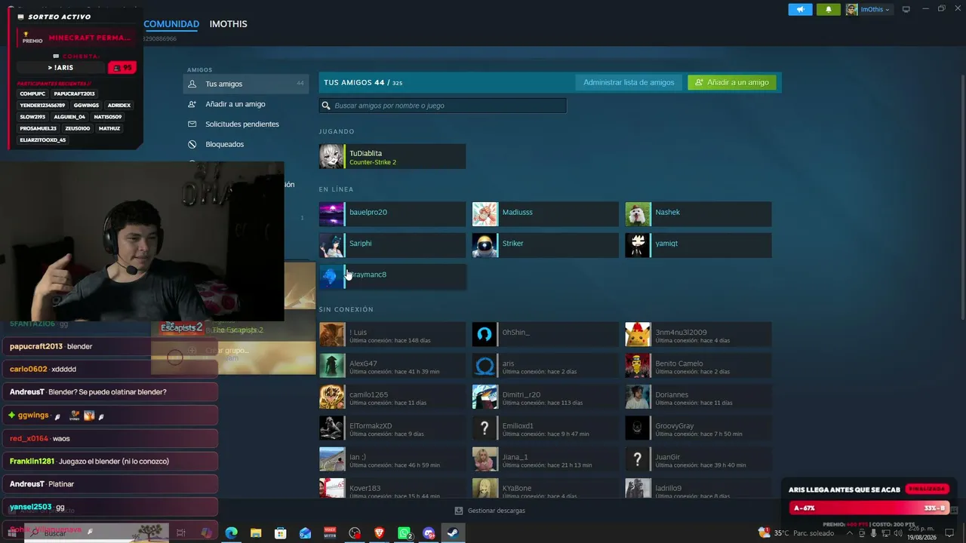The height and width of the screenshot is (543, 966).
Task: Open offline friend Benito Camelo
Action: [x=698, y=366]
